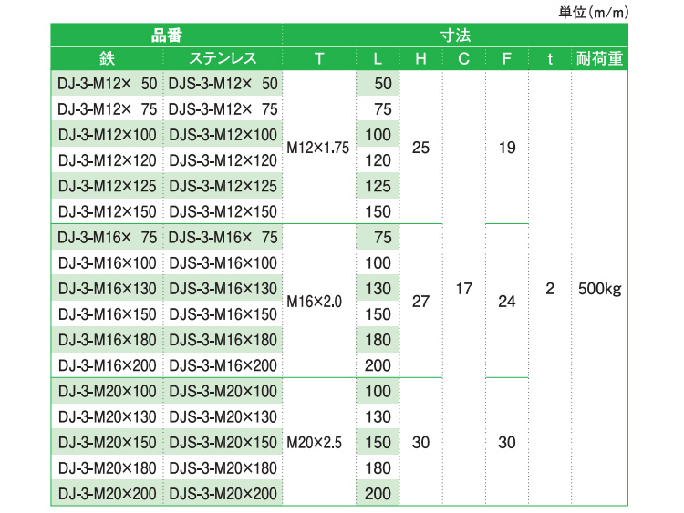684x513 pixels.
Task: Select cell DJS-3-M20×180
Action: [223, 468]
